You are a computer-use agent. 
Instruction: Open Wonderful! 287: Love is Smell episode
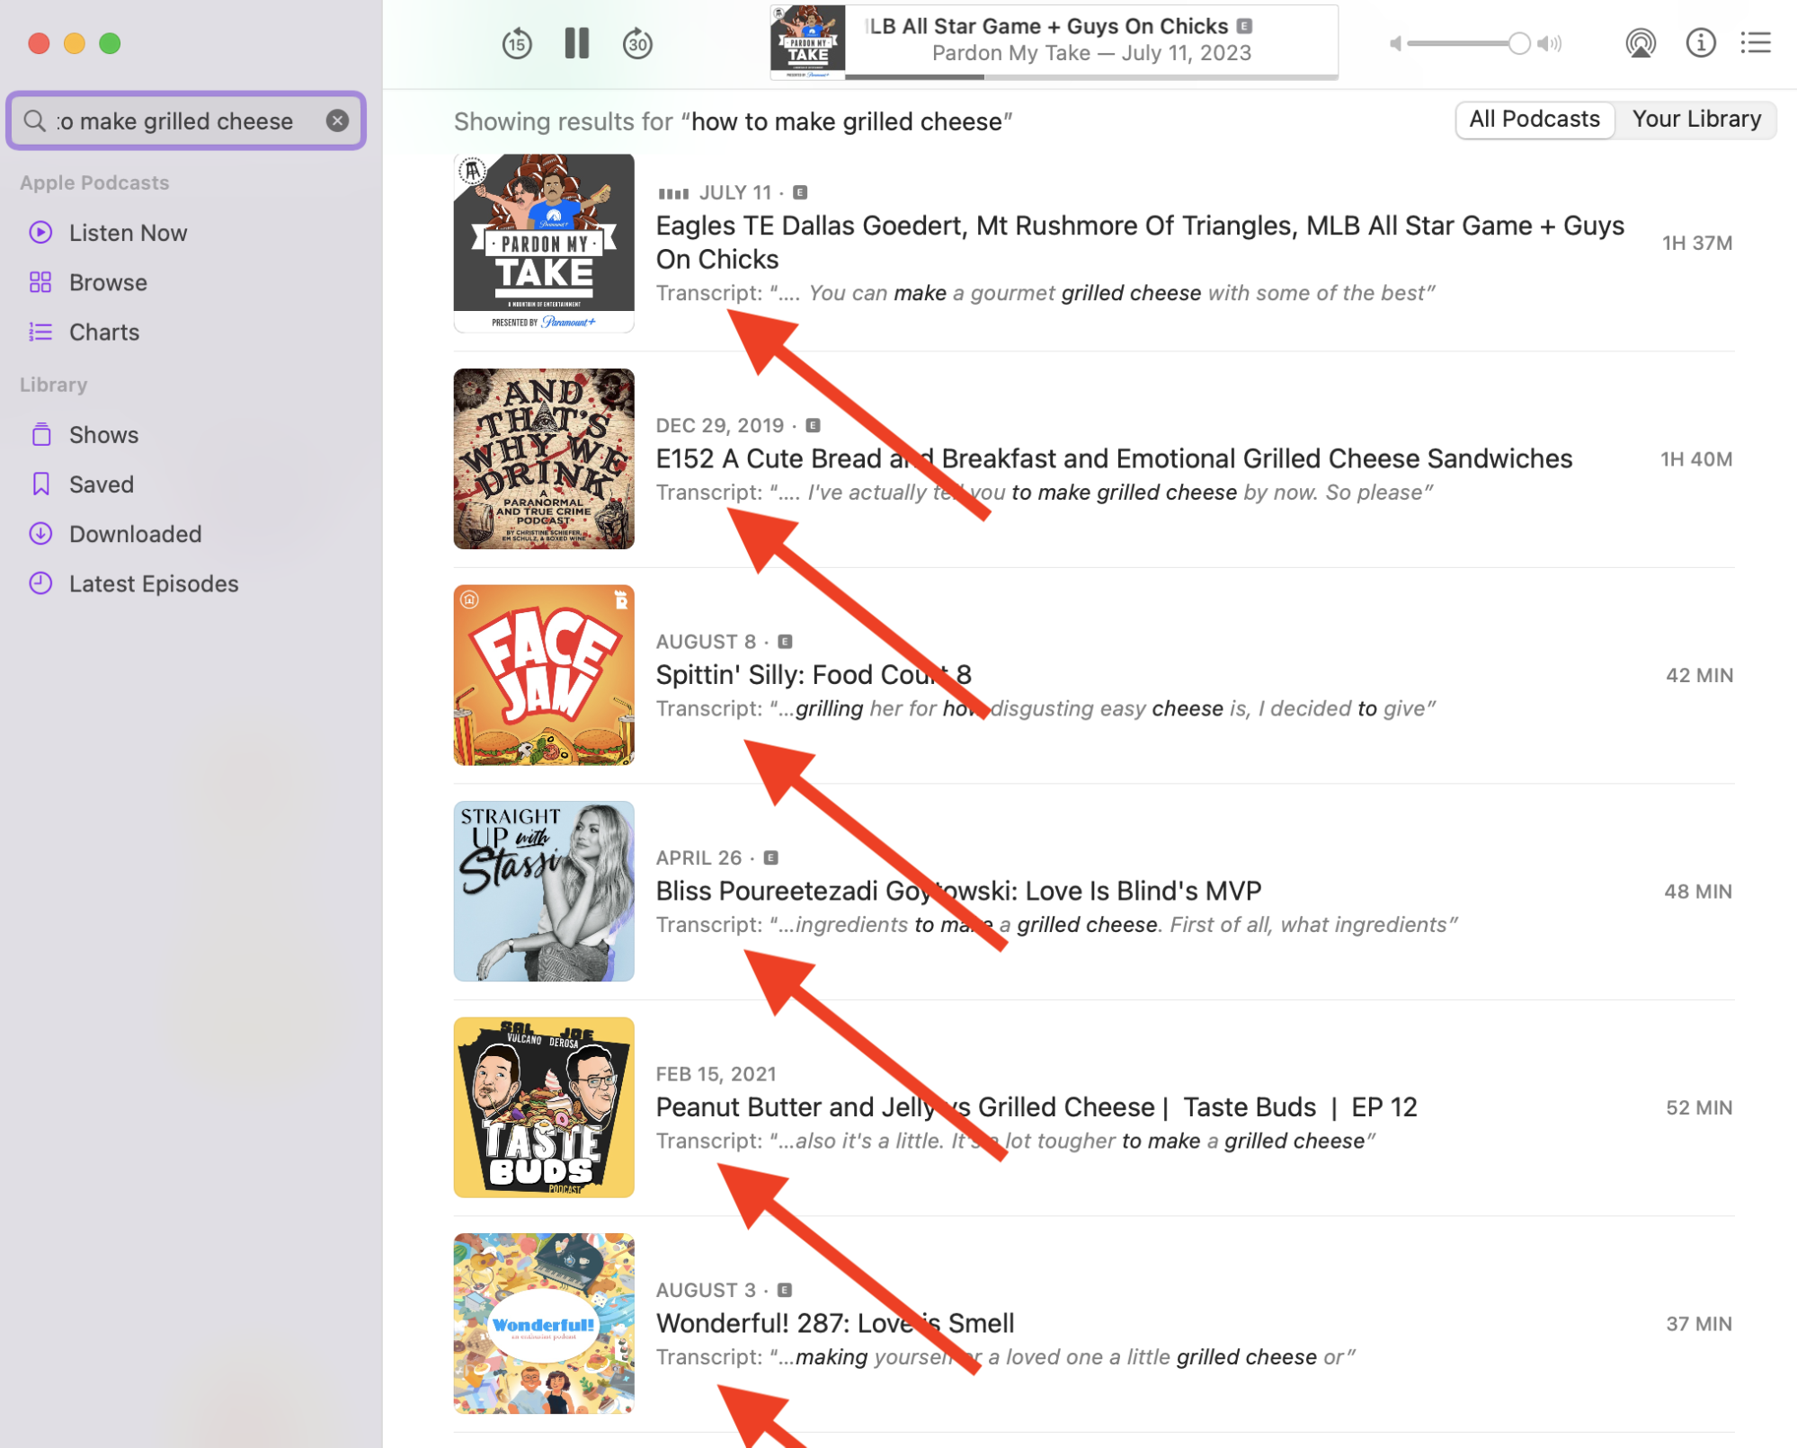click(x=835, y=1323)
